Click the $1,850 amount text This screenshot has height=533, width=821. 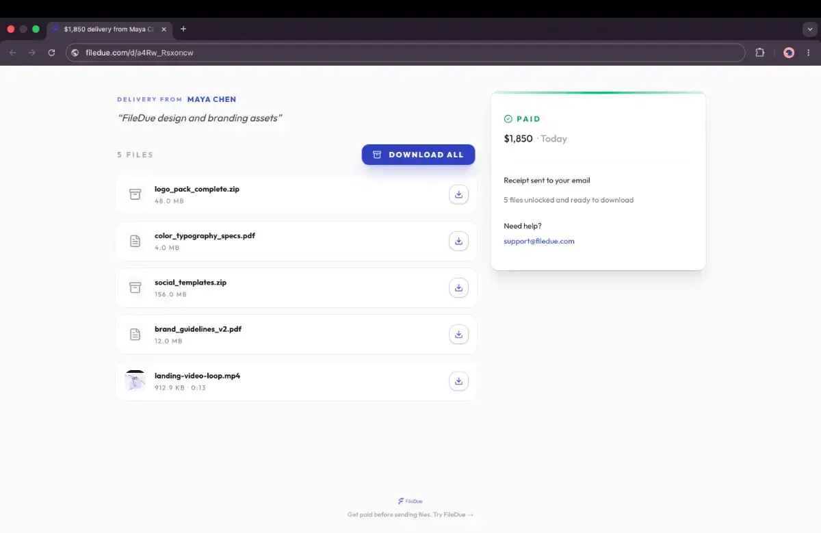[x=518, y=138]
